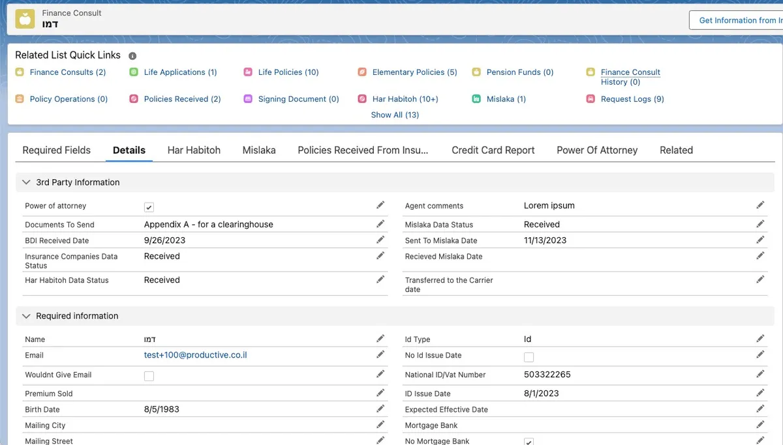The width and height of the screenshot is (783, 445).
Task: Open Policy Operations (0) quick link
Action: 69,99
